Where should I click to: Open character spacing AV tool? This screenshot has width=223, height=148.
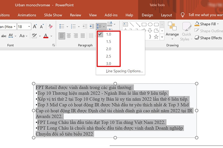[11, 36]
